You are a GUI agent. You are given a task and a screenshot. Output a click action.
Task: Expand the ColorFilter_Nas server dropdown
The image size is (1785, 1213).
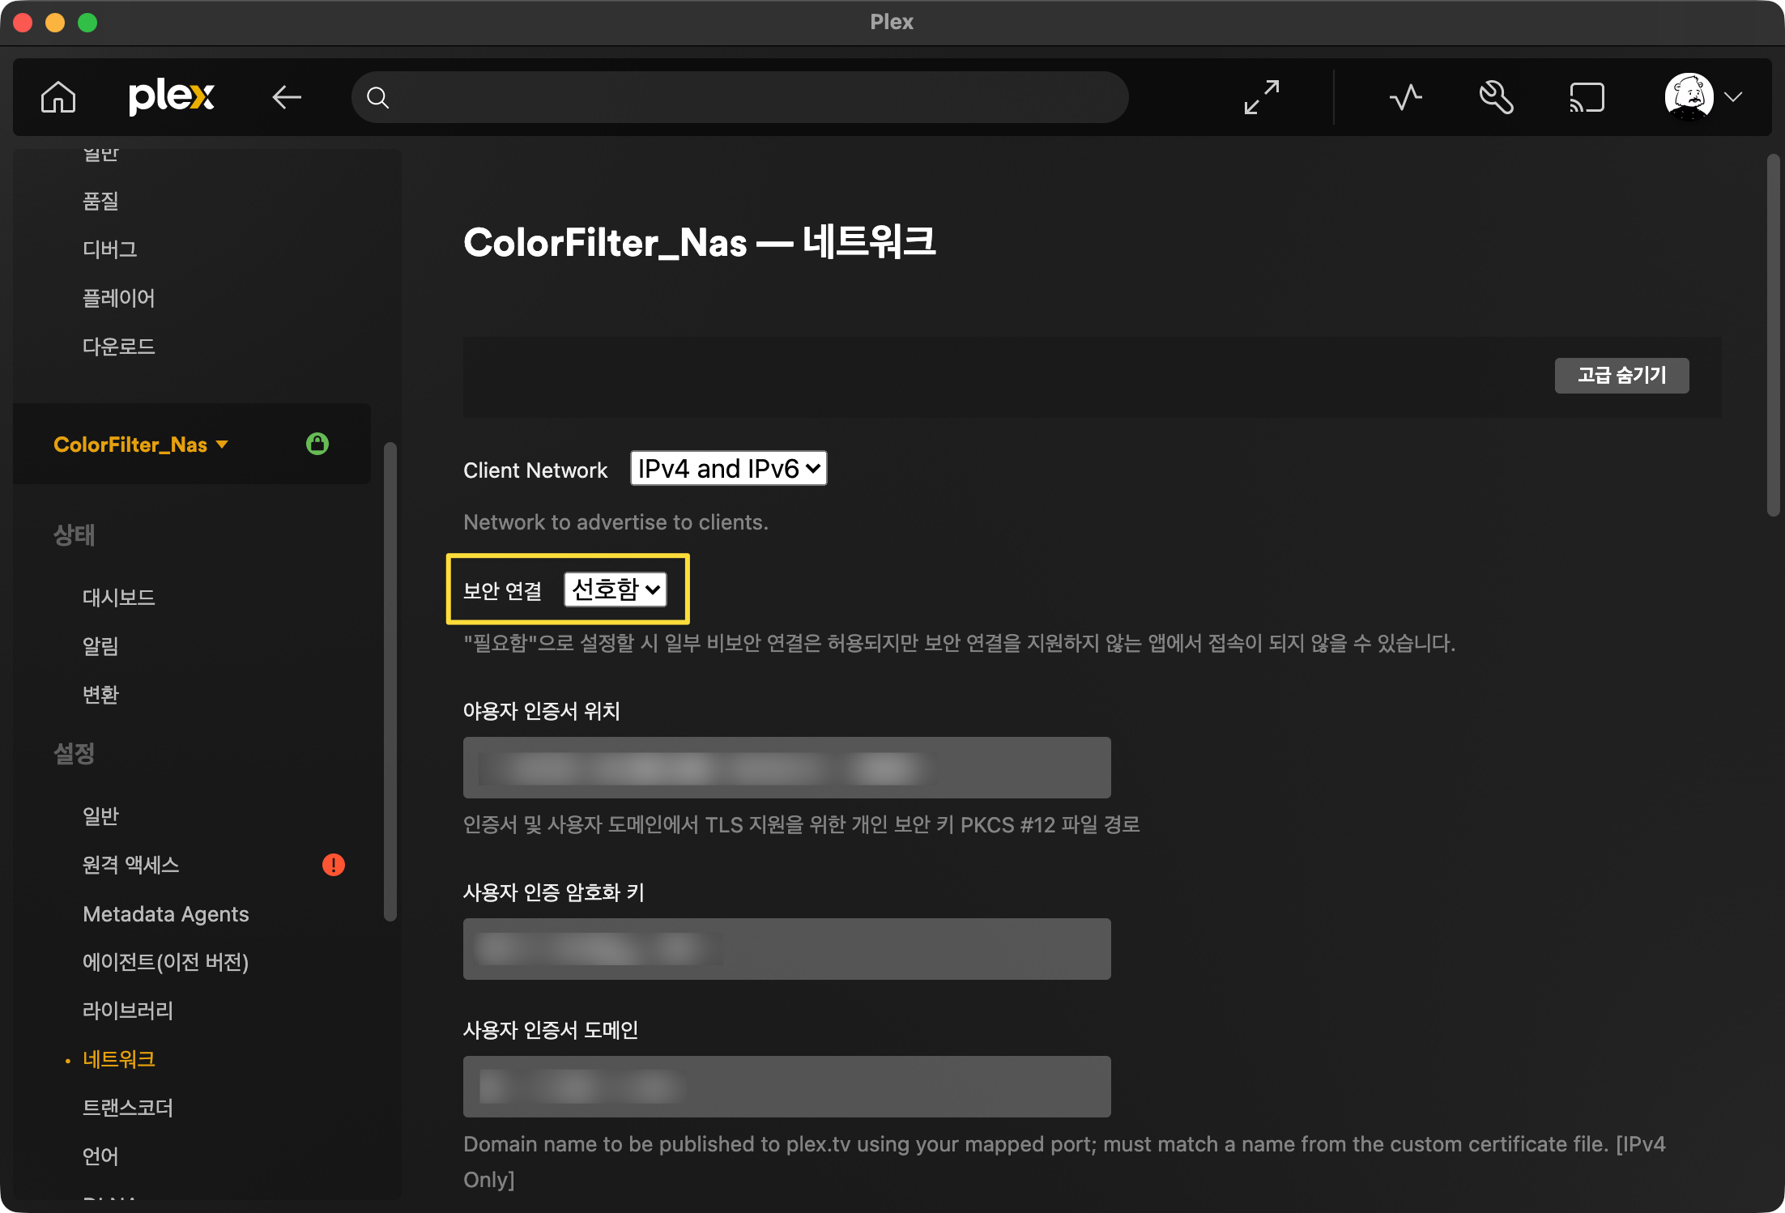click(141, 445)
